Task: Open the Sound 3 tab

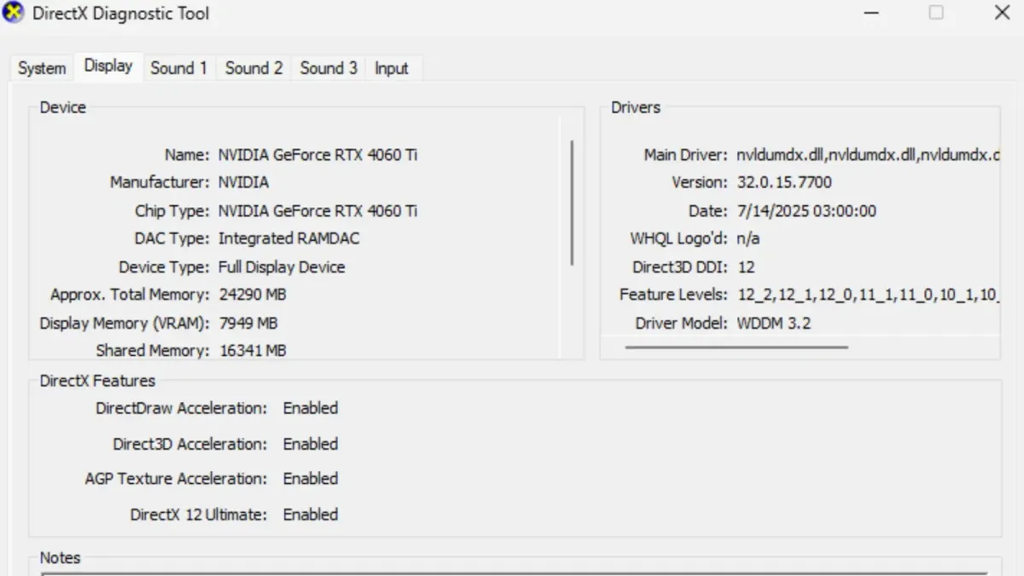Action: pos(329,68)
